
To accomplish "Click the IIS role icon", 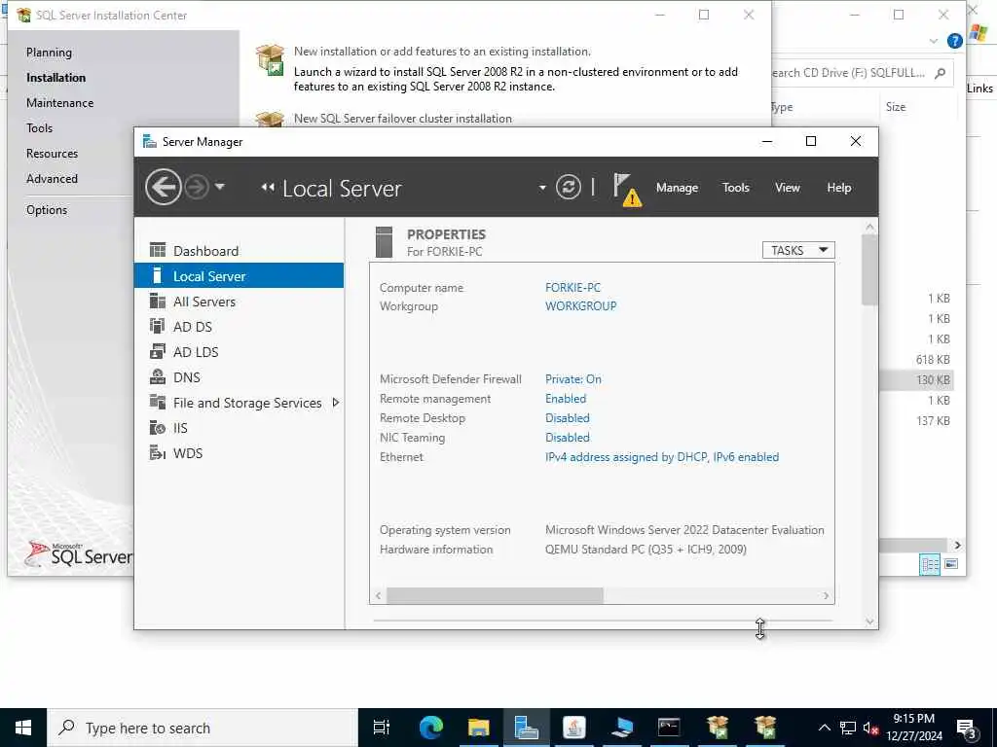I will point(157,428).
